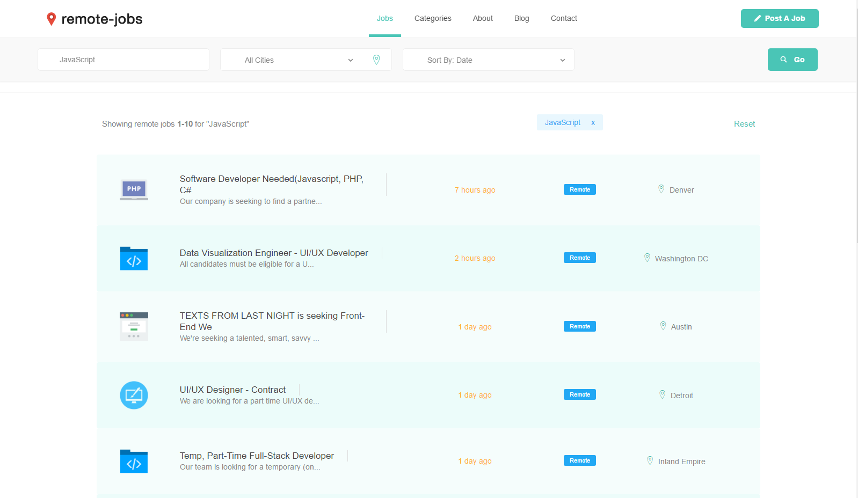Open the PHP laptop icon for Software Developer job

pos(134,190)
